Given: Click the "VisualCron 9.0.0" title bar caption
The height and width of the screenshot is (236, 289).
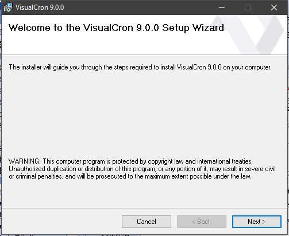Looking at the screenshot, I should click(40, 7).
